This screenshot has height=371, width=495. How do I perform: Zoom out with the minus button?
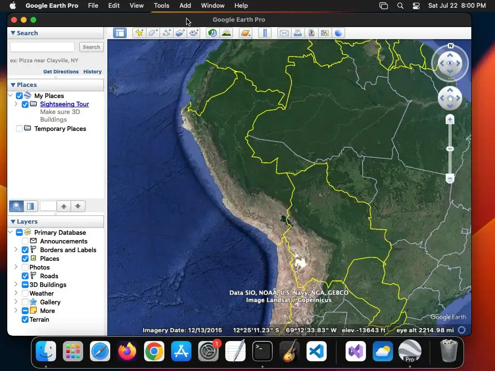coord(450,178)
